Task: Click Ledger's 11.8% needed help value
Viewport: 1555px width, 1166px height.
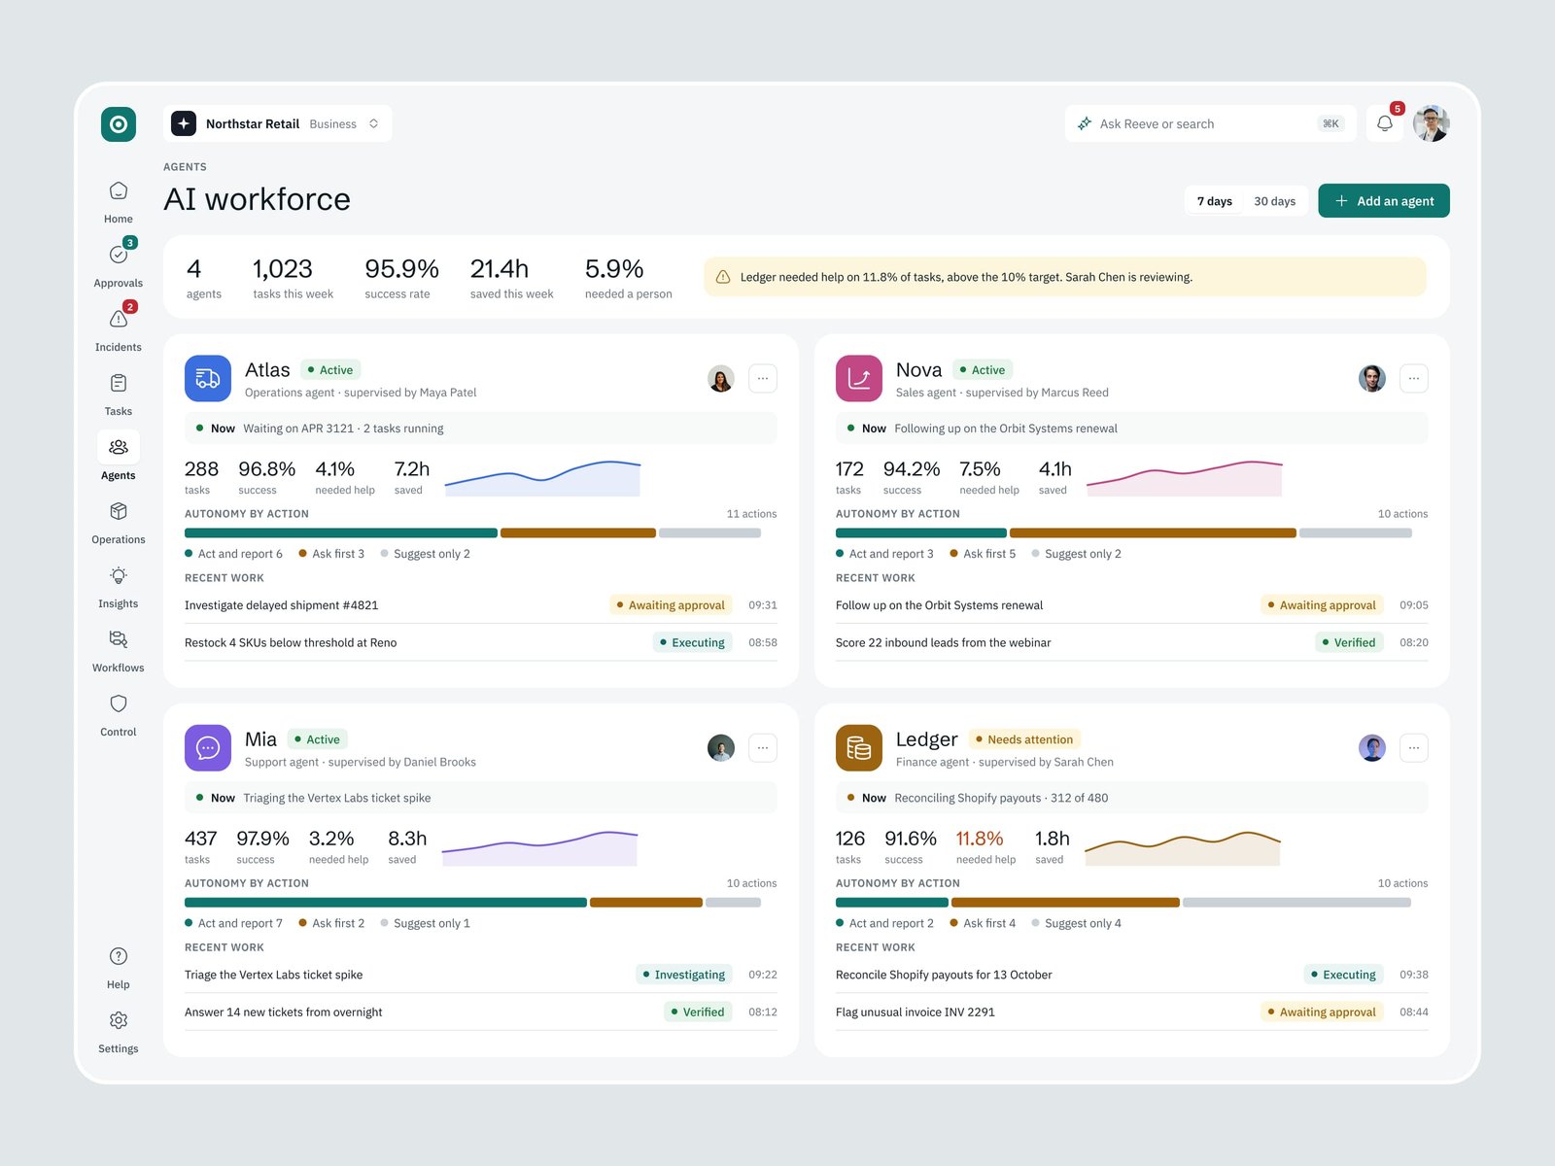Action: click(980, 839)
